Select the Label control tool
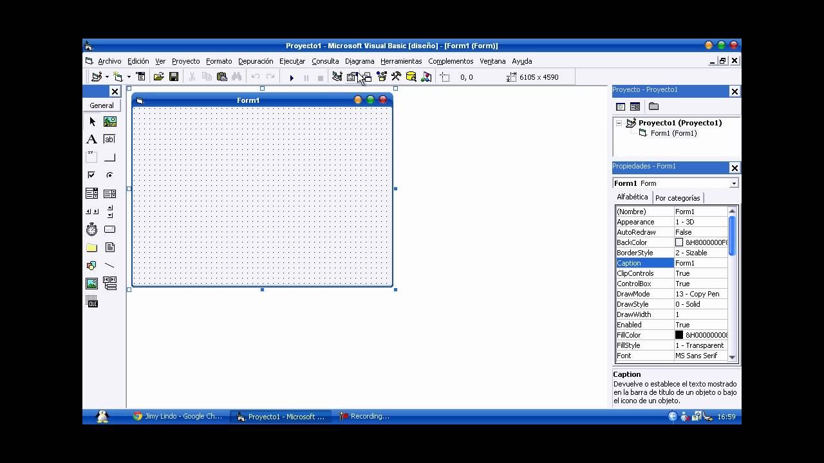Screen dimensions: 824x463 [x=91, y=139]
